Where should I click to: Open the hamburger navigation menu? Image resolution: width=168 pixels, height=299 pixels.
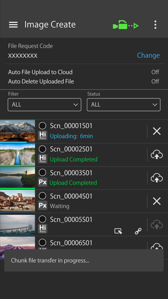(x=13, y=25)
